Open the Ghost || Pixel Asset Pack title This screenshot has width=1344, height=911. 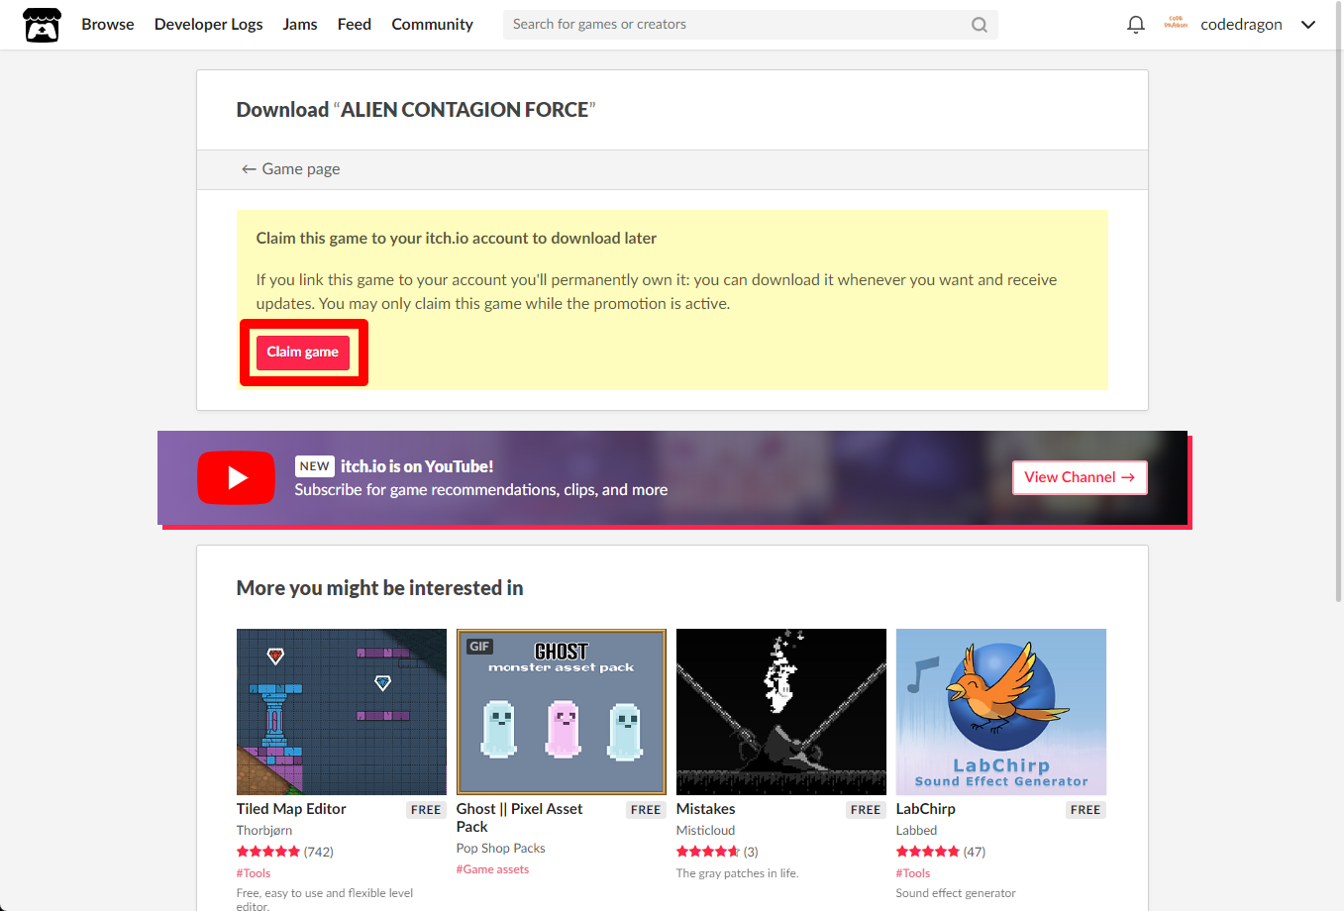coord(519,818)
